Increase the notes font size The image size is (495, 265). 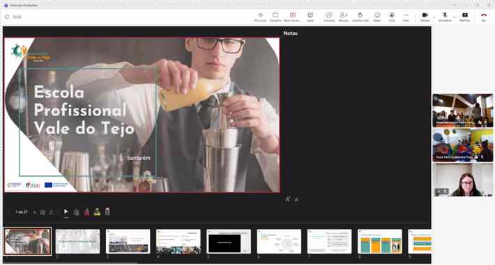pyautogui.click(x=288, y=200)
